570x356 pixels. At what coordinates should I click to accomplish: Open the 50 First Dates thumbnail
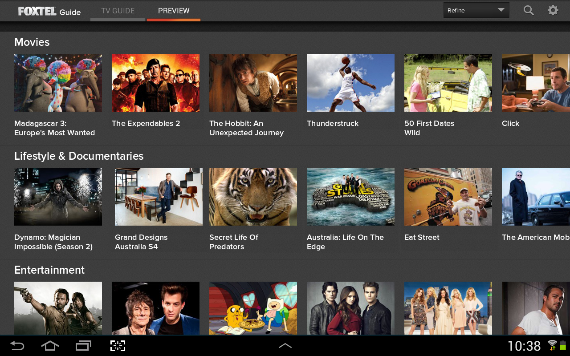(x=448, y=83)
